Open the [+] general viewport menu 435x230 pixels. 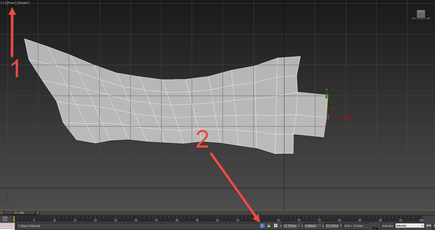click(3, 3)
